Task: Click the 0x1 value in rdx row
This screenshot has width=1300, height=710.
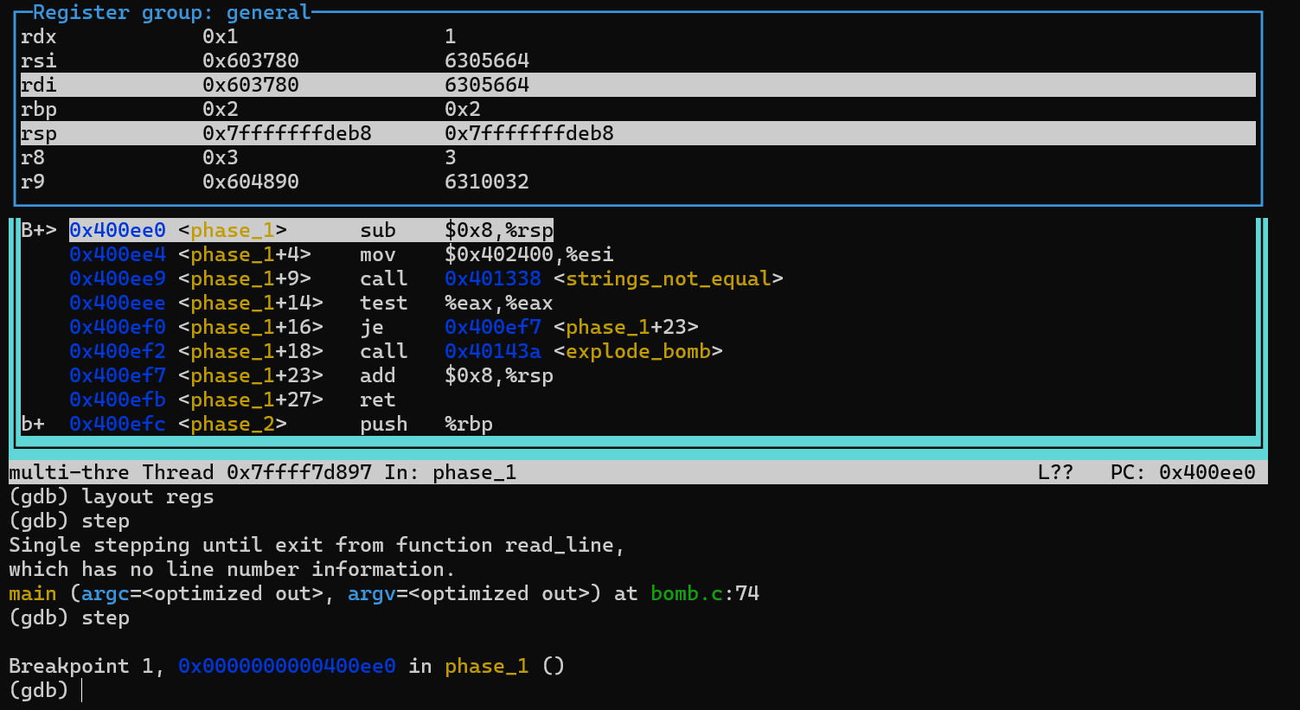Action: pyautogui.click(x=221, y=36)
